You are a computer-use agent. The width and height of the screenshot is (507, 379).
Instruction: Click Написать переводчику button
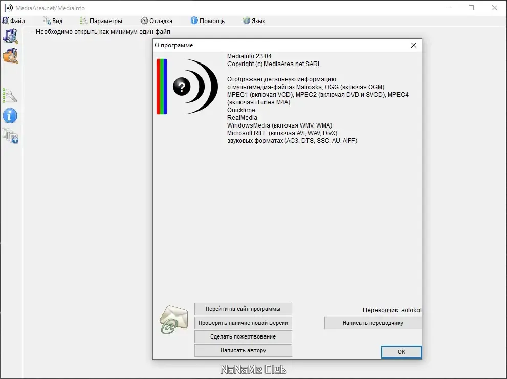point(373,323)
